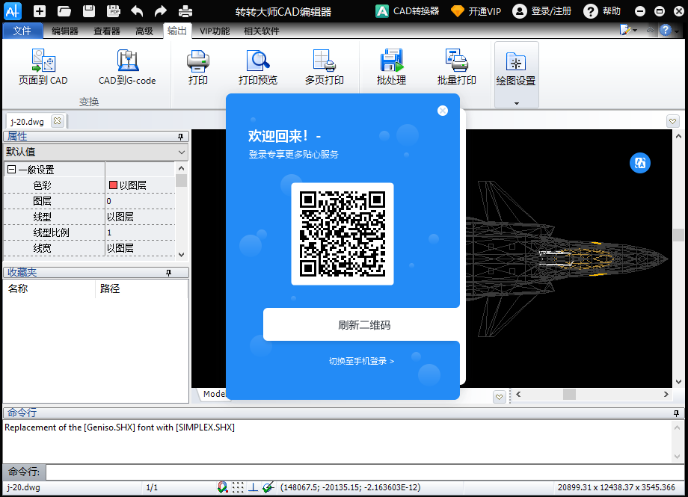
Task: Toggle the snap icon in status bar
Action: tap(222, 487)
